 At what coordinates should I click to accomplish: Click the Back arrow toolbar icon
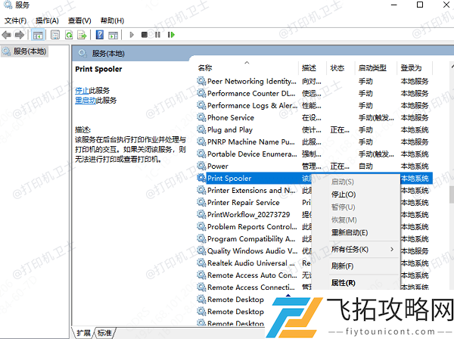6,35
